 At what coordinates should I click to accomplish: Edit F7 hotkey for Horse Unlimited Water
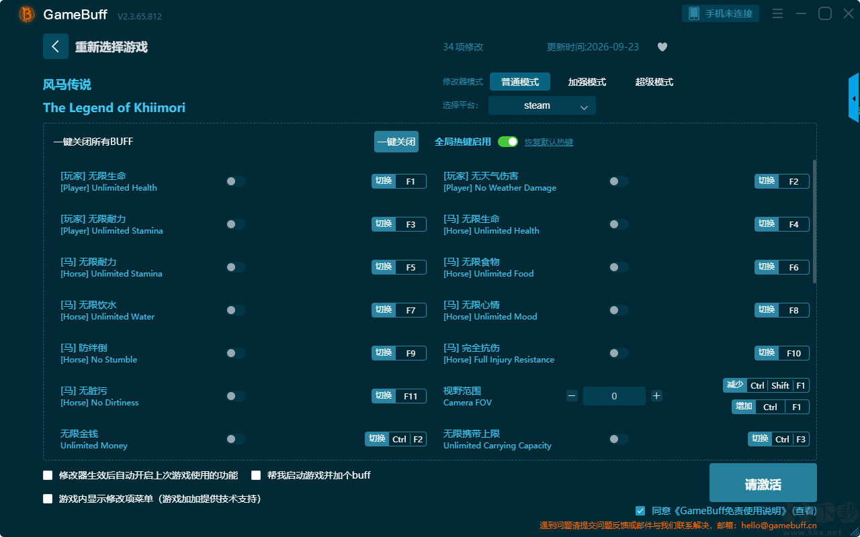399,310
